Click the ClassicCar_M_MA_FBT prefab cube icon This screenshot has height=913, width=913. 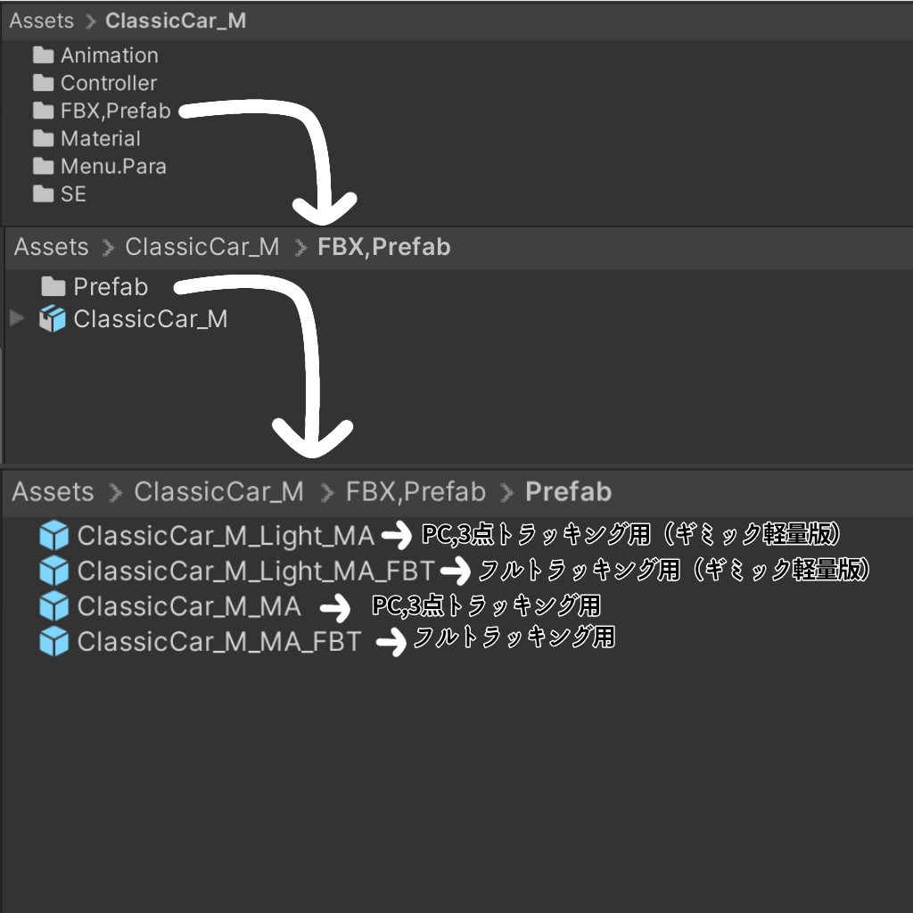(x=54, y=641)
